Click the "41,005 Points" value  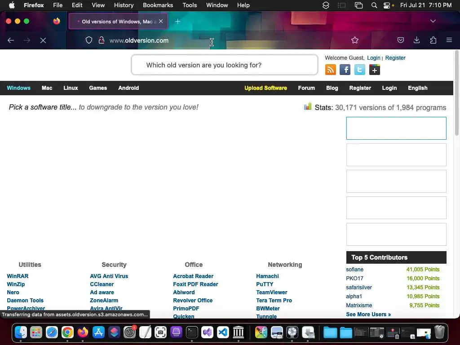click(x=423, y=270)
